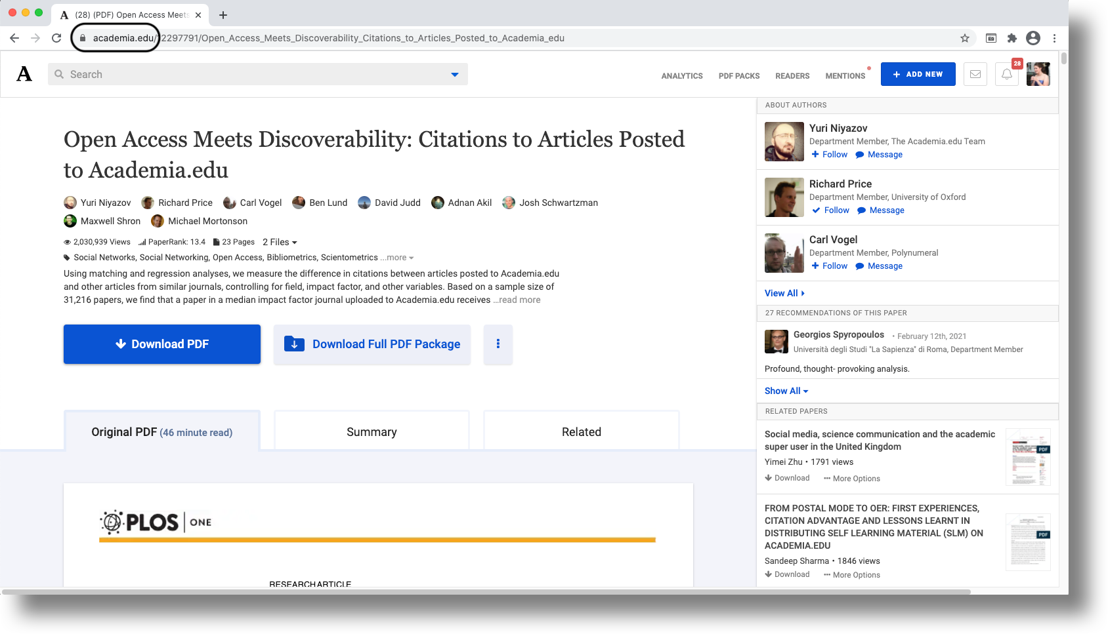This screenshot has height=634, width=1108.
Task: Click the horizontal page scrollbar
Action: point(486,591)
